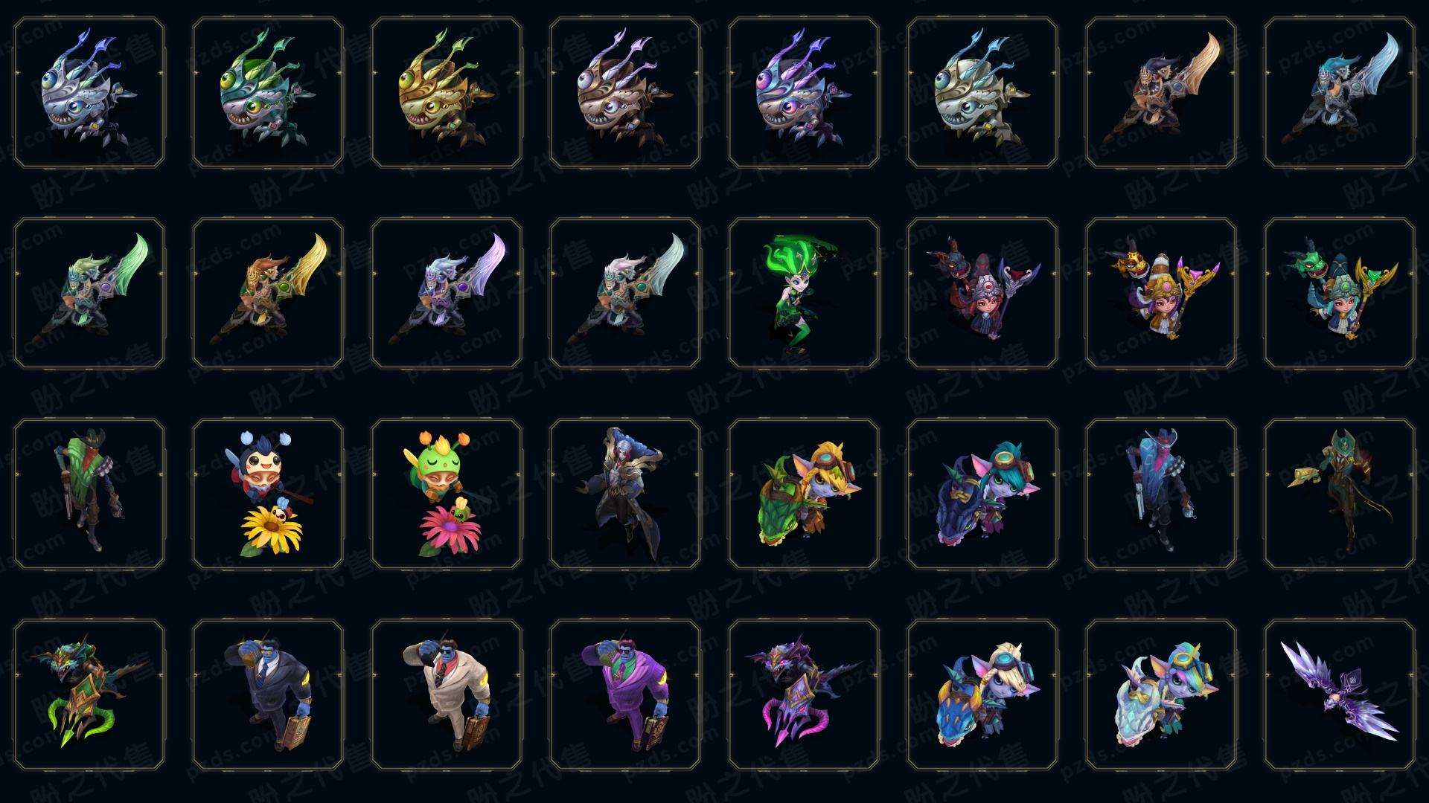Select the green-tentacled monster with shield
Screen dimensions: 1429x803
[x=89, y=694]
